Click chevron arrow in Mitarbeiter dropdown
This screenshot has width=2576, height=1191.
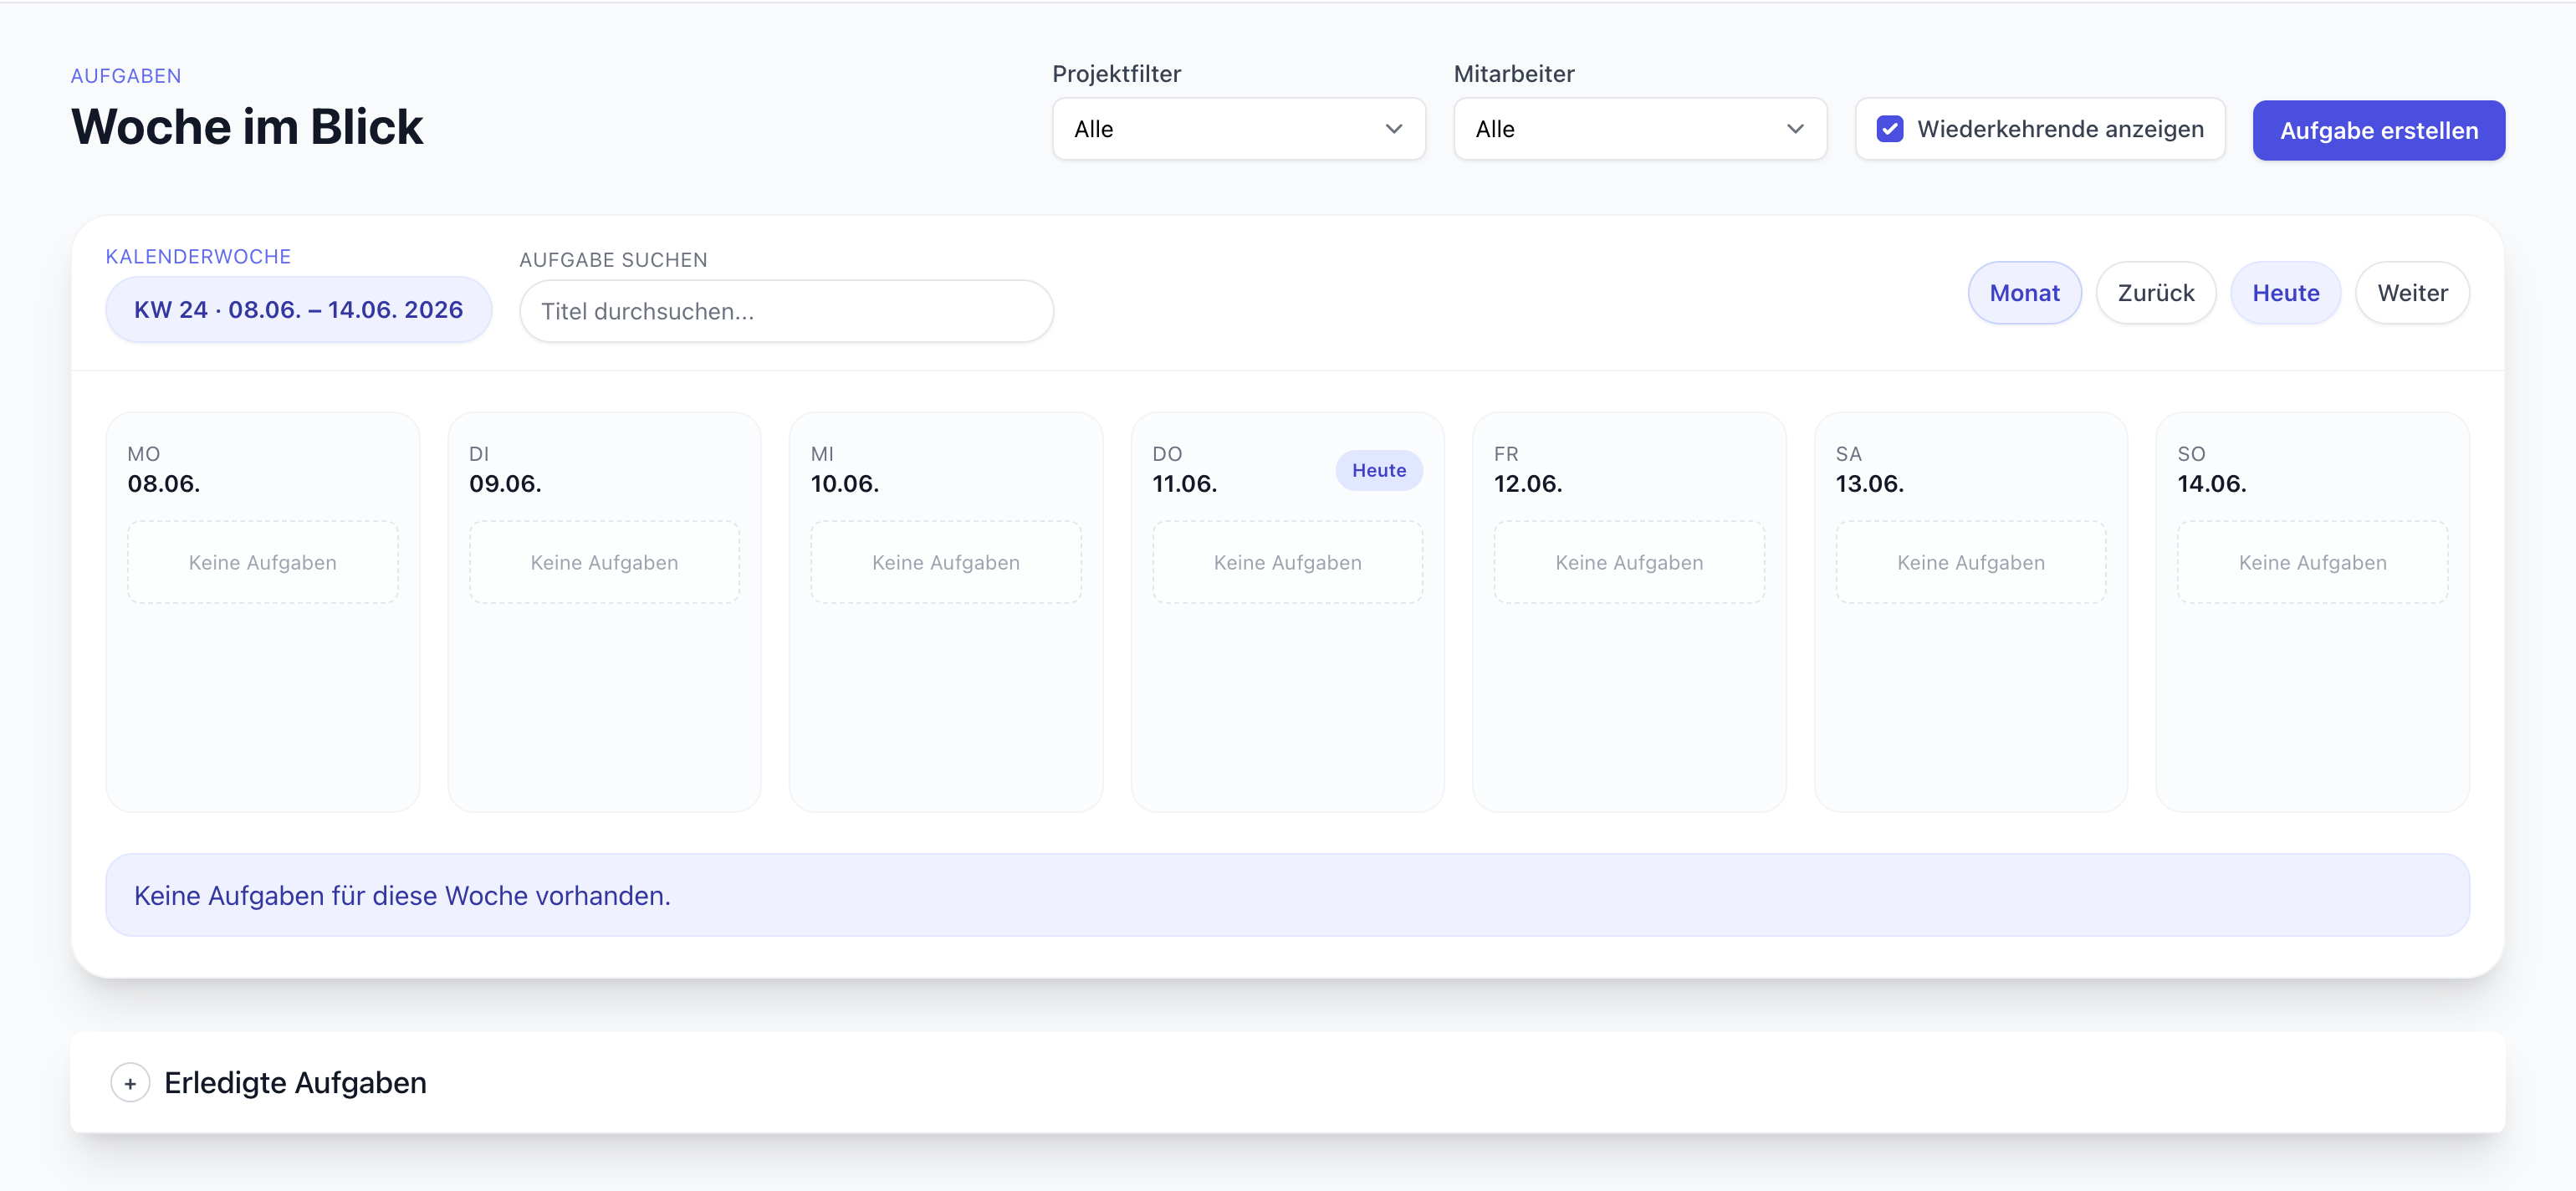point(1795,129)
